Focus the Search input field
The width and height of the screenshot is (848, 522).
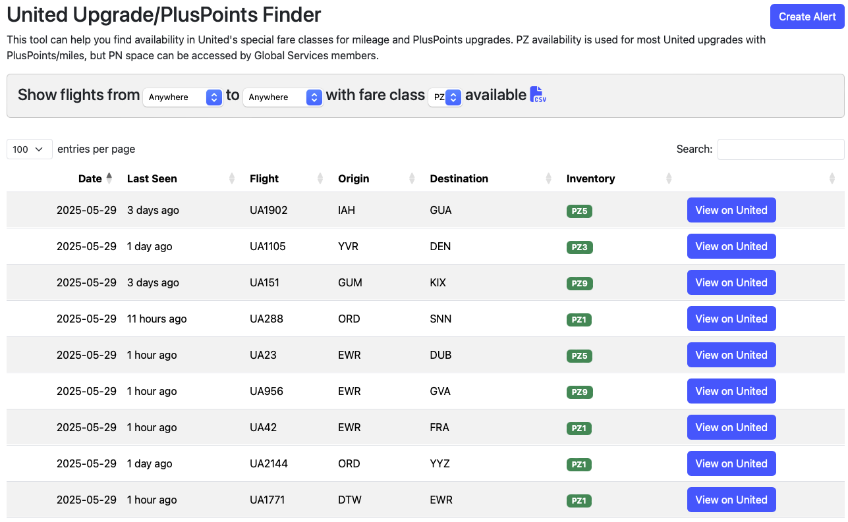point(781,149)
